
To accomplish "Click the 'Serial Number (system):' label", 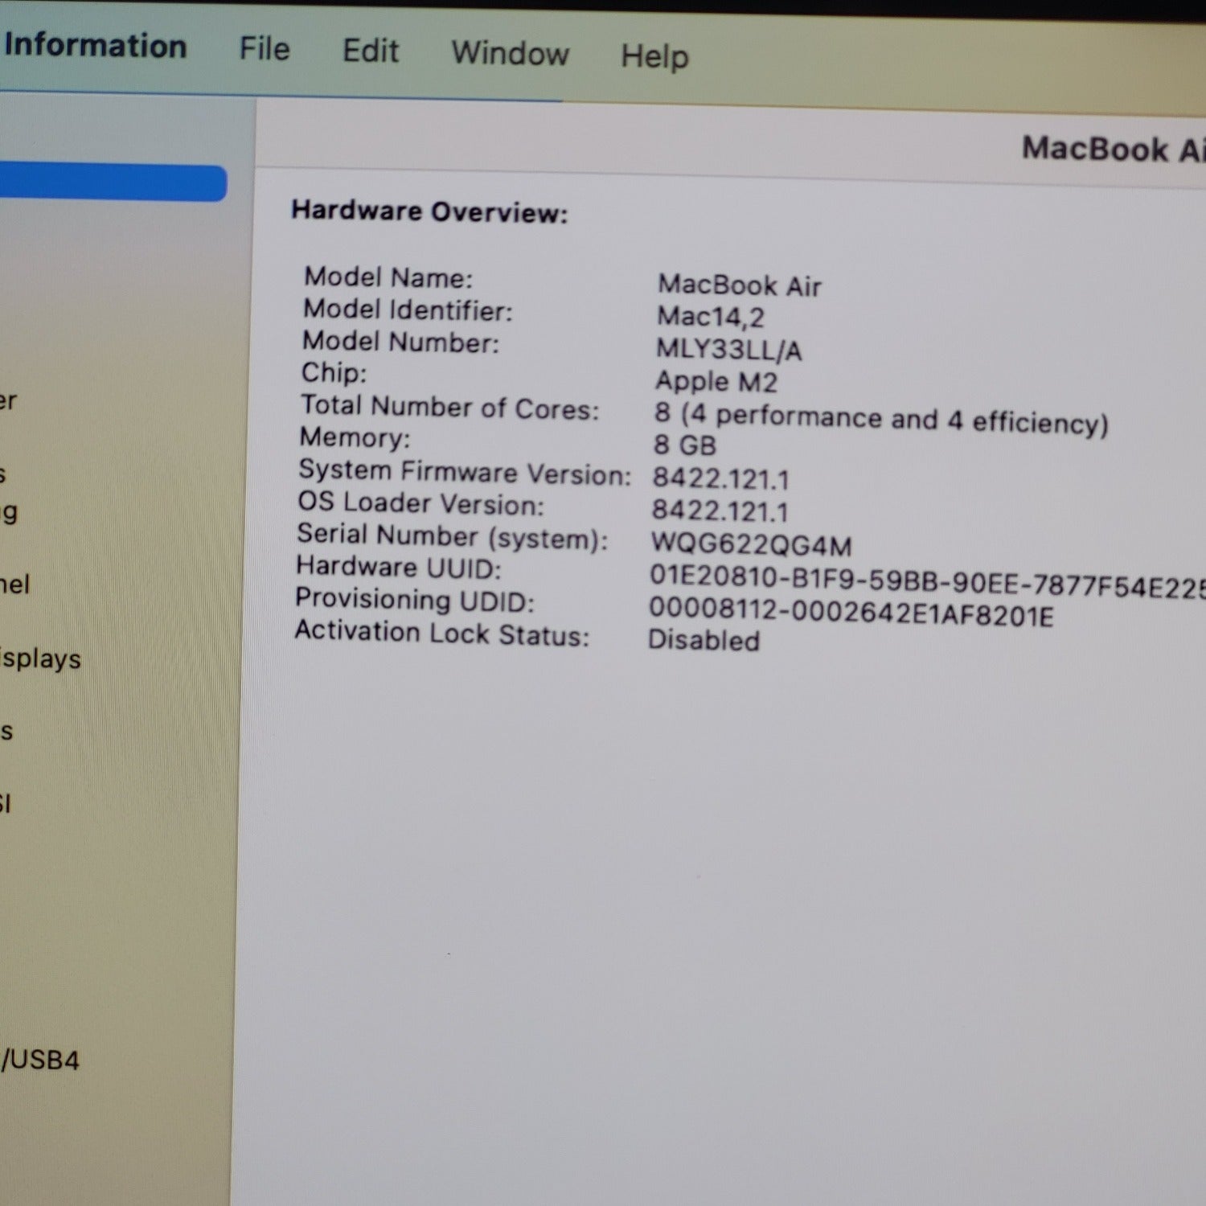I will pyautogui.click(x=453, y=537).
